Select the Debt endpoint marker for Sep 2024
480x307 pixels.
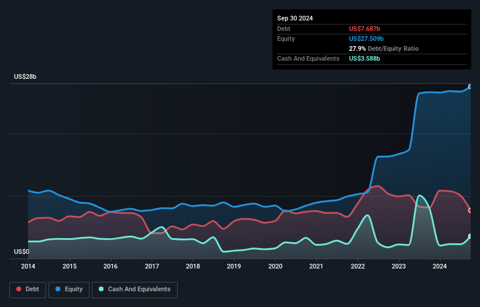point(470,211)
